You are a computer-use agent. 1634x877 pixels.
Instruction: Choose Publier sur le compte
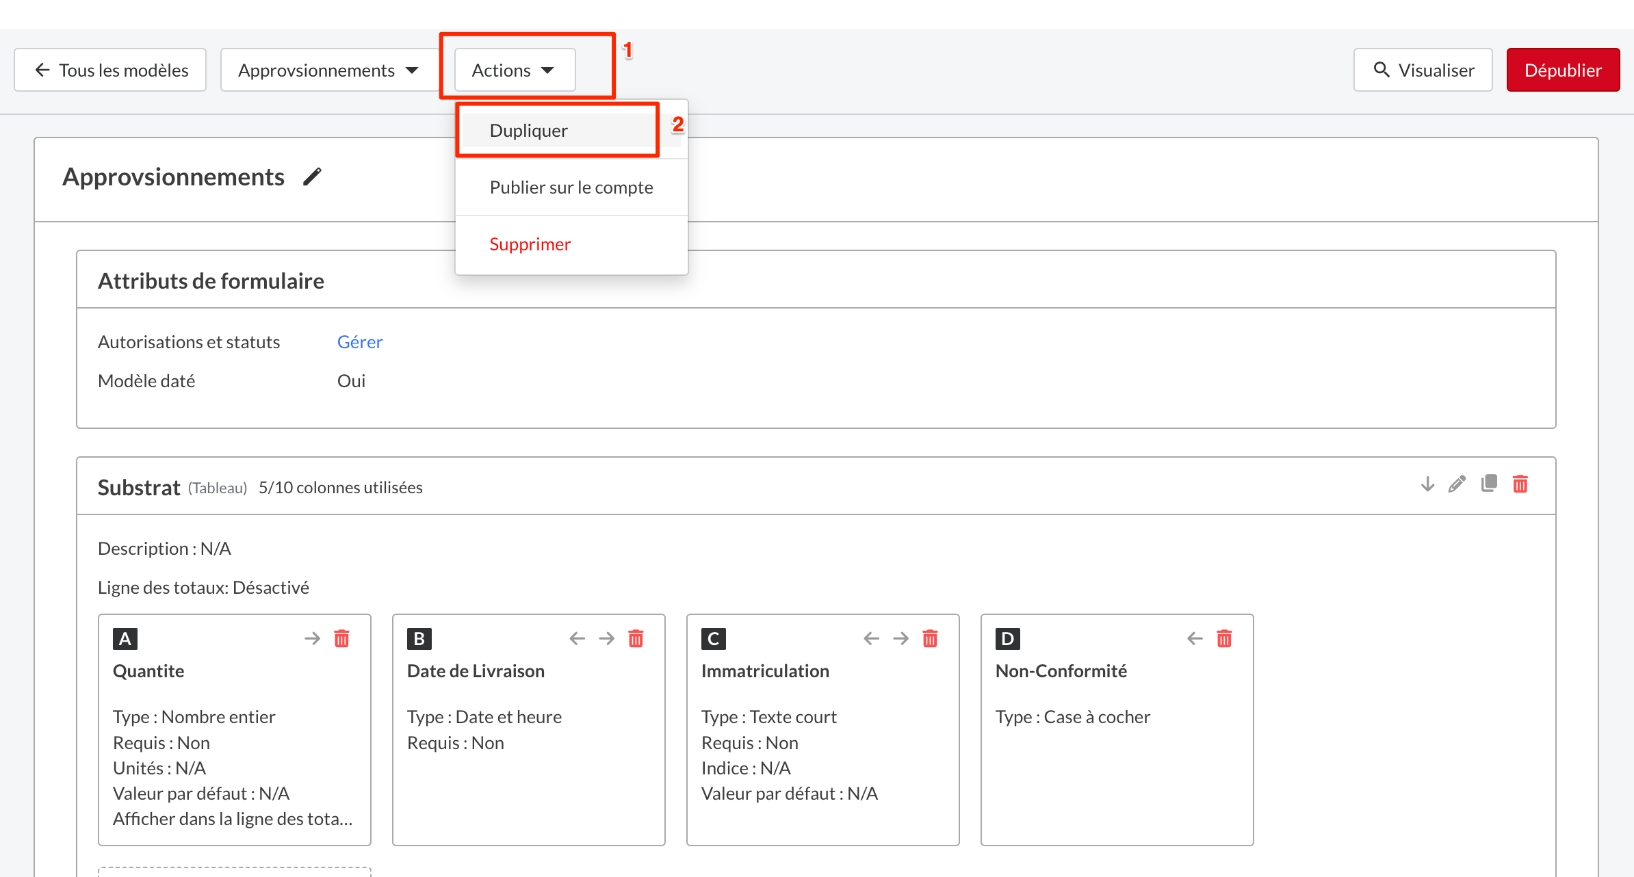pos(571,187)
